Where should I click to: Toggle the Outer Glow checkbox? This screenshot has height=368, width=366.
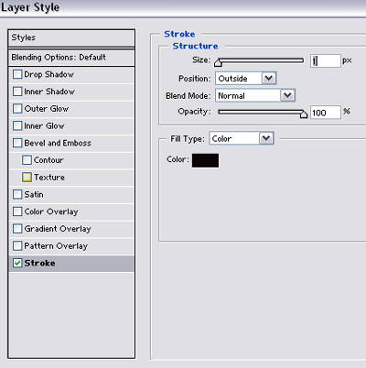[17, 108]
